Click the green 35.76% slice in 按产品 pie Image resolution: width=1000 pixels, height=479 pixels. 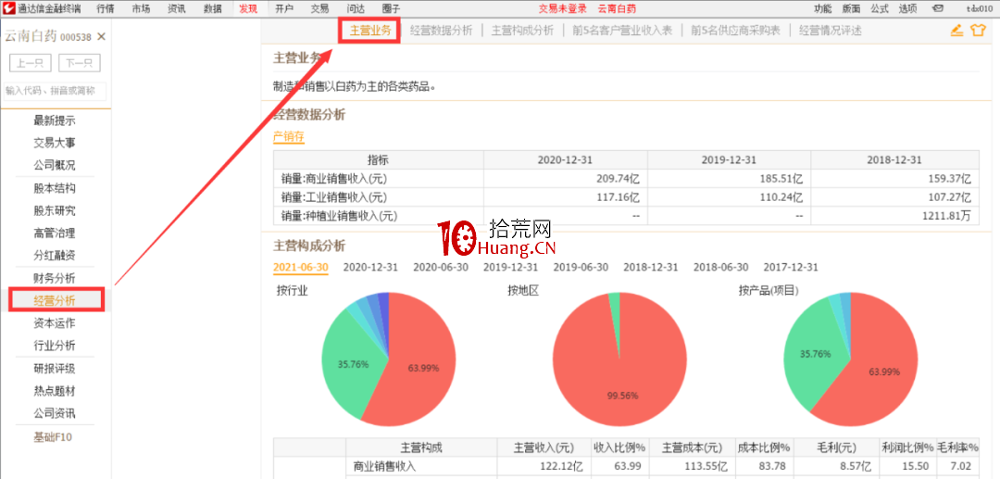coord(817,354)
